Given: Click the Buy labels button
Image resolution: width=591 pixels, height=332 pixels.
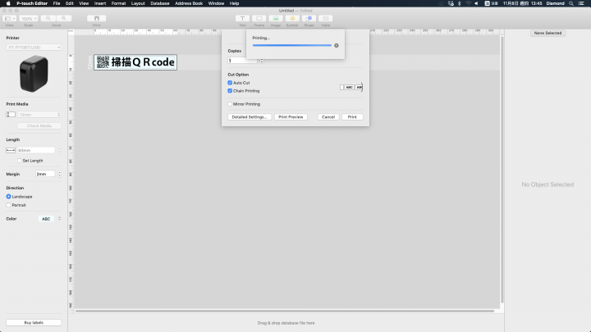Looking at the screenshot, I should [x=34, y=323].
